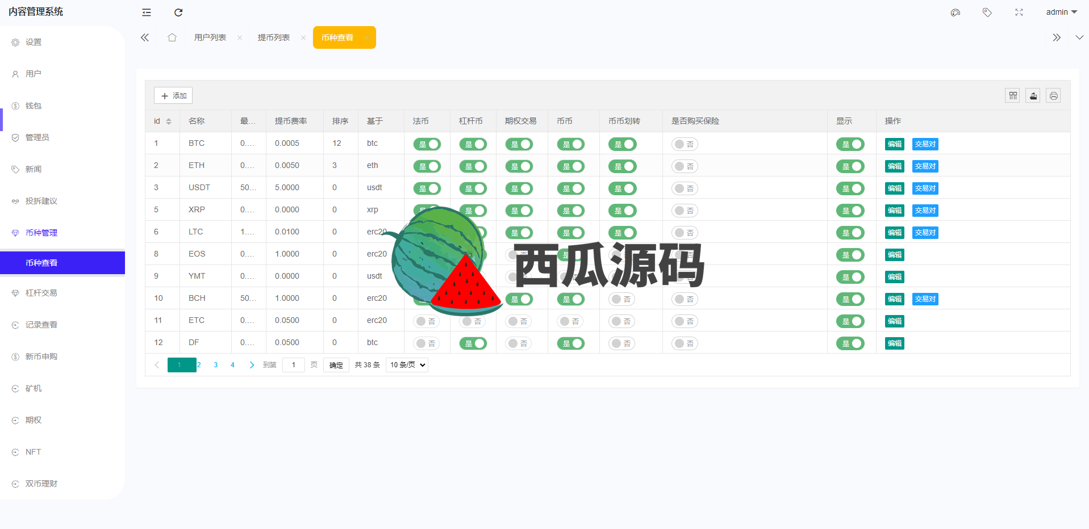Switch to 用户列表 tab

coord(210,37)
